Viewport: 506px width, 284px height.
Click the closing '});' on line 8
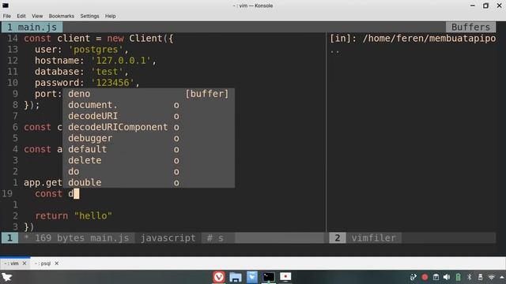pos(32,105)
